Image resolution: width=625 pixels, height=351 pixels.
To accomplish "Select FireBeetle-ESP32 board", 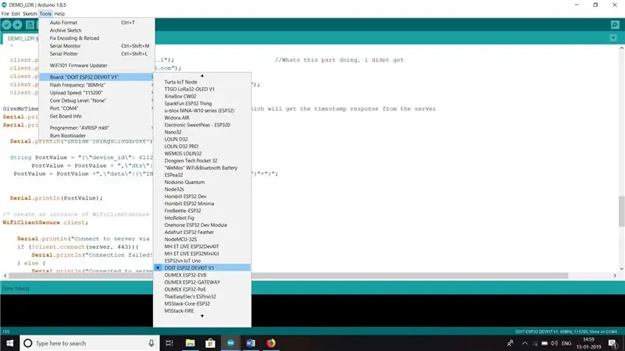I will pos(202,211).
